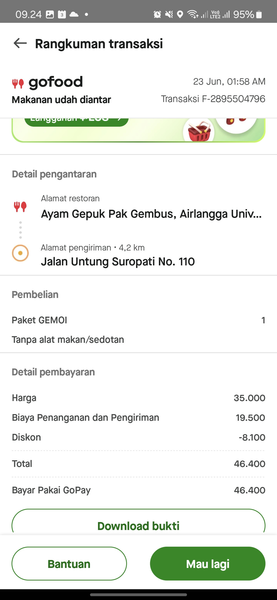Open Bantuan help button
The height and width of the screenshot is (600, 277).
pos(69,564)
